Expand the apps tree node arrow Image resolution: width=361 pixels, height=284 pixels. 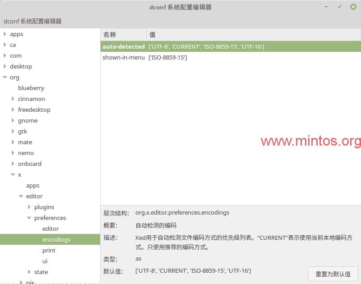pos(5,34)
